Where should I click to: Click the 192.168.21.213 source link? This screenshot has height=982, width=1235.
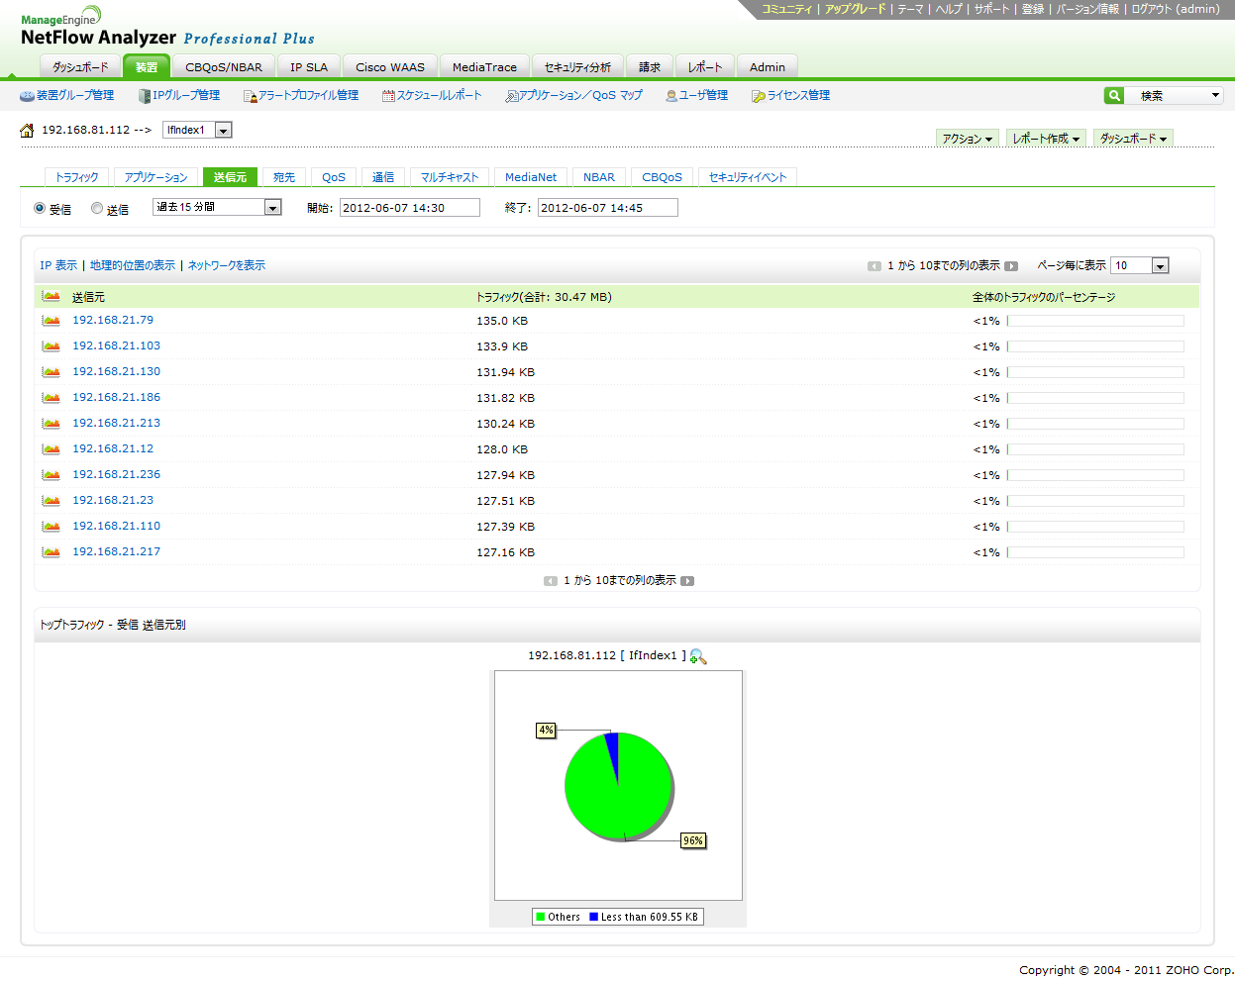coord(116,423)
